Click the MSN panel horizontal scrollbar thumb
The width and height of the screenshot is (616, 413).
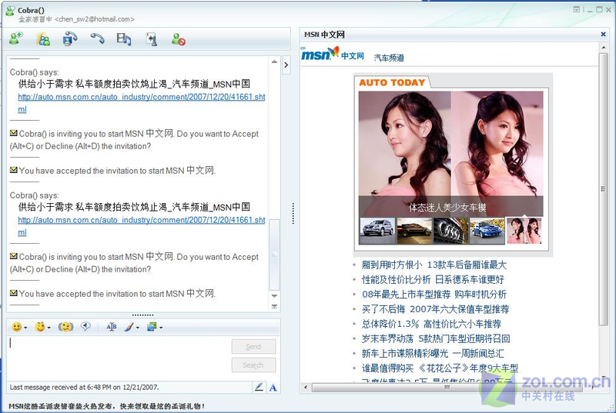click(447, 388)
